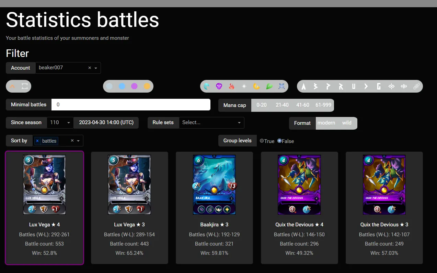The height and width of the screenshot is (273, 437).
Task: Toggle the wild format filter
Action: [347, 123]
